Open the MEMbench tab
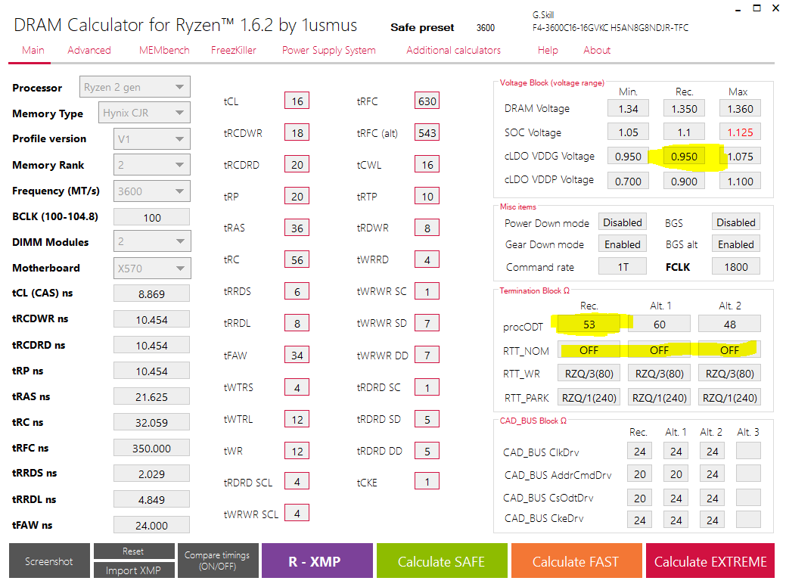Screen dimensions: 786x587 click(x=160, y=51)
